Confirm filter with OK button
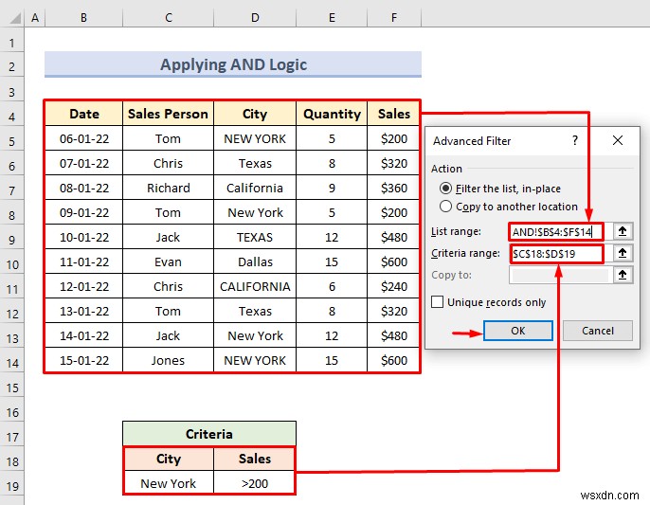This screenshot has height=505, width=650. click(x=517, y=331)
